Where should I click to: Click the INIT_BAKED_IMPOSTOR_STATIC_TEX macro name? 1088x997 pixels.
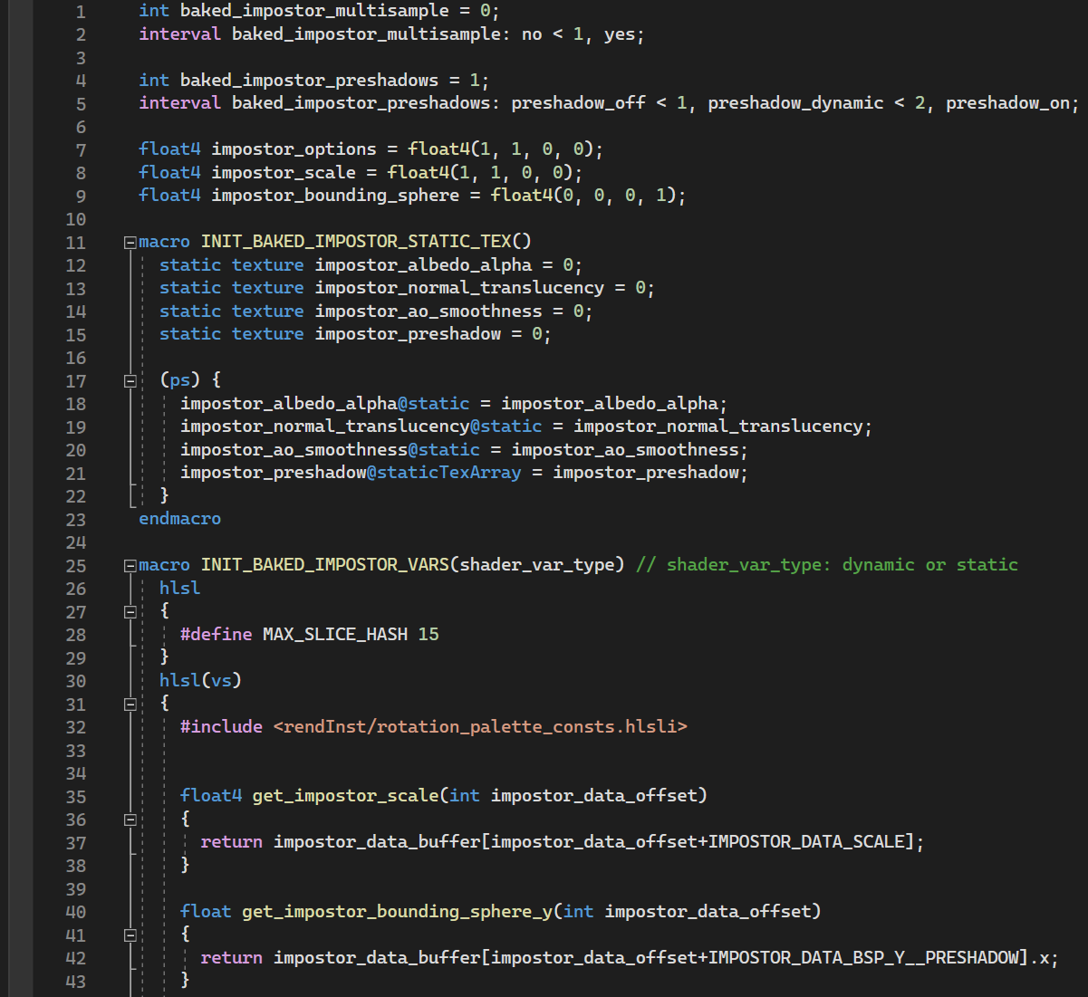pyautogui.click(x=356, y=241)
